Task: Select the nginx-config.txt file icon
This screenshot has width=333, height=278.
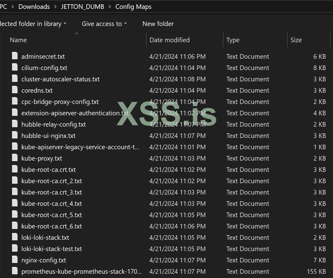Action: (15, 260)
